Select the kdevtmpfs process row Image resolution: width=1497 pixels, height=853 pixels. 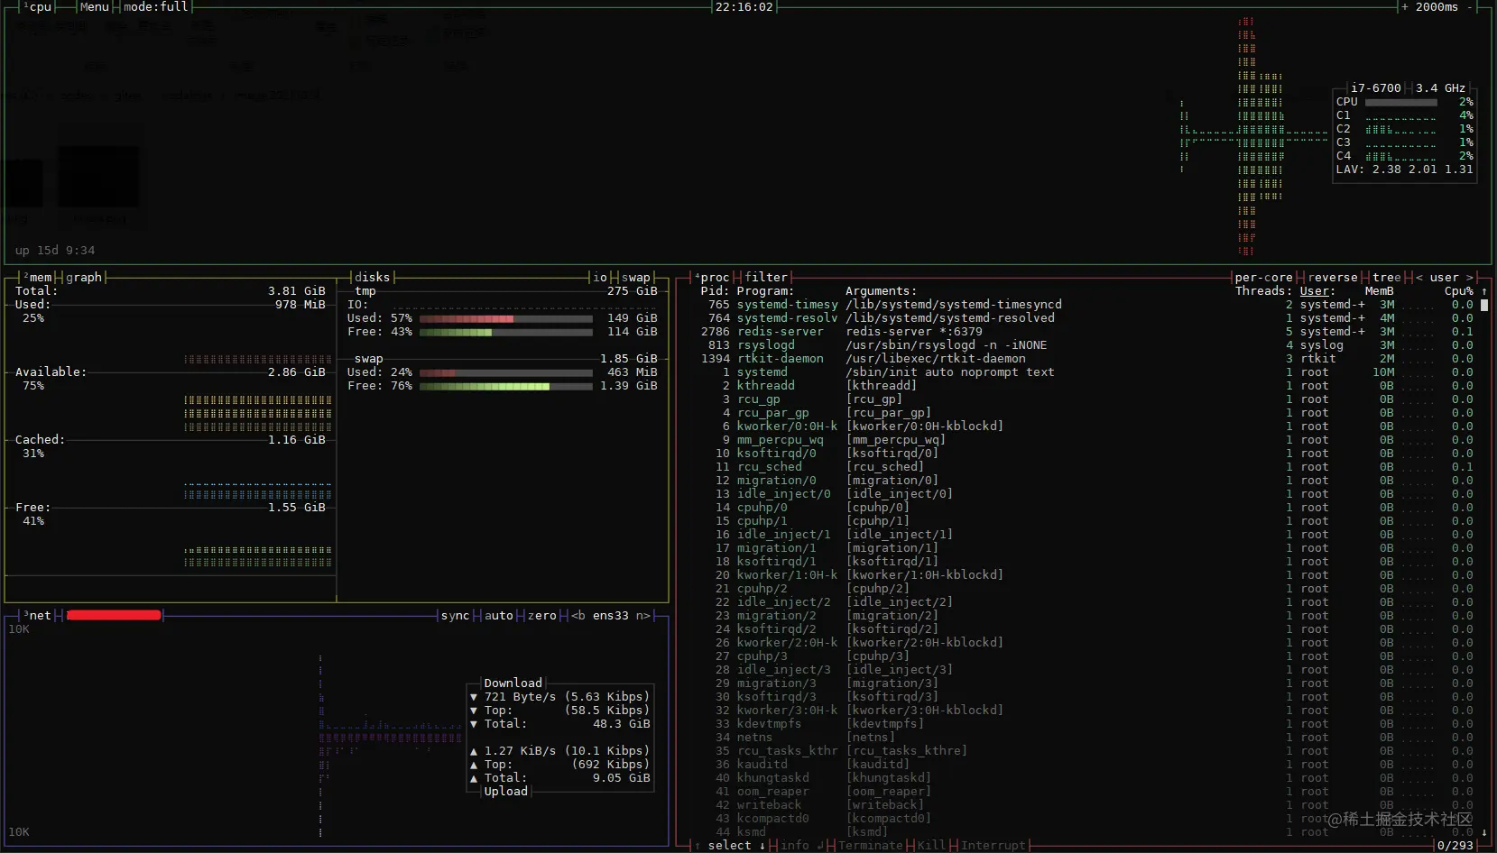tap(1086, 724)
